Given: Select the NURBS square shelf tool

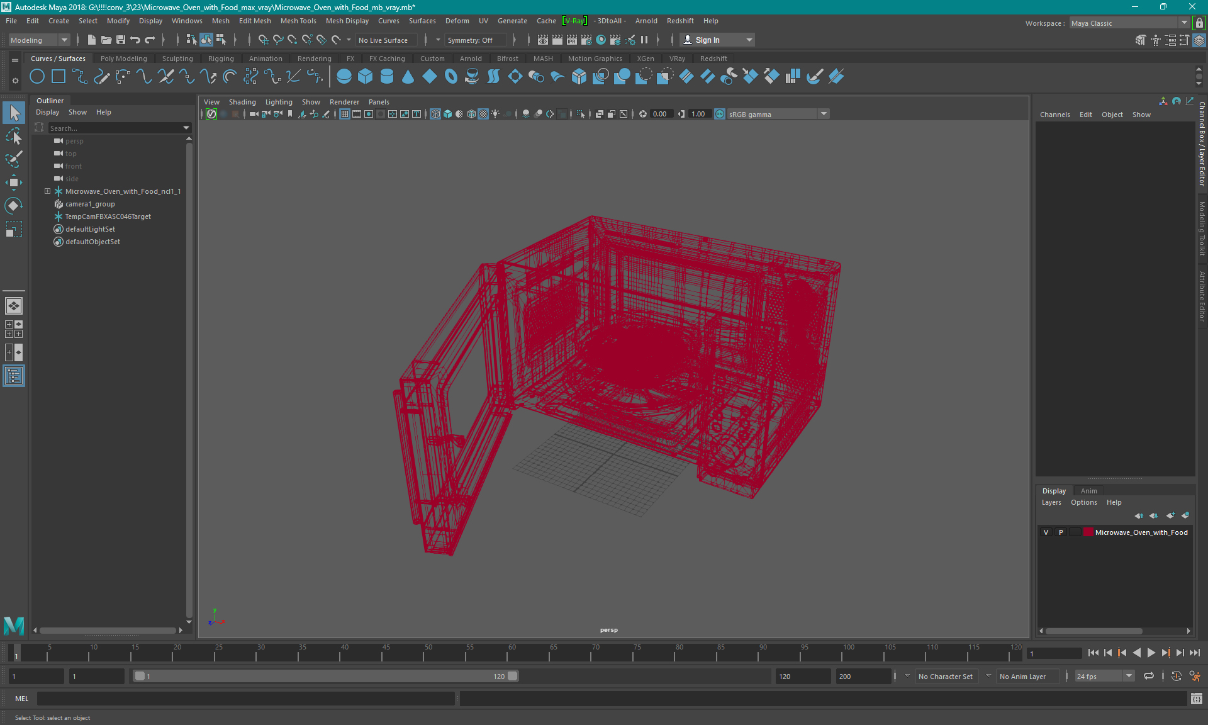Looking at the screenshot, I should pyautogui.click(x=59, y=77).
